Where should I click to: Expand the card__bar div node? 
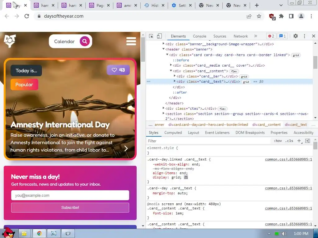175,76
